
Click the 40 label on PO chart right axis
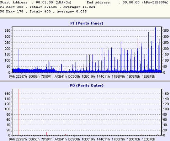tap(165, 125)
